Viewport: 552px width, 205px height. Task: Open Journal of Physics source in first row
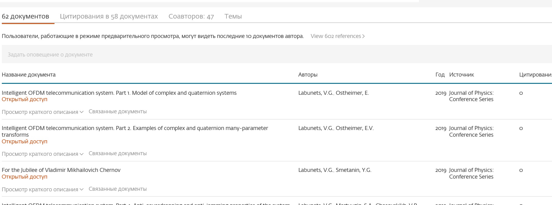tap(471, 96)
